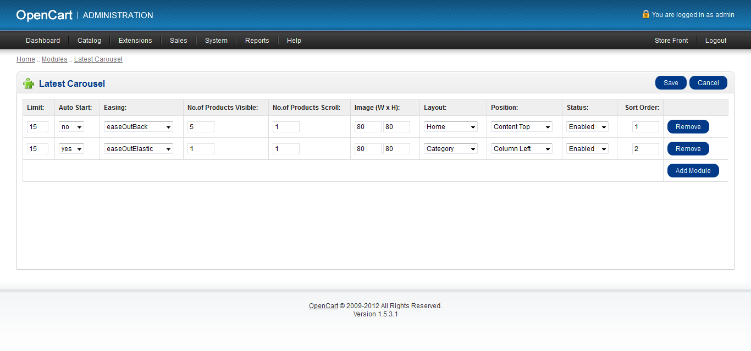Expand the easeOutElastic easing dropdown

[x=139, y=149]
